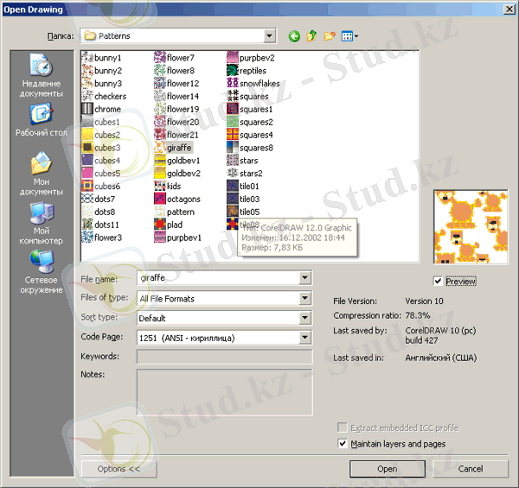This screenshot has width=519, height=488.
Task: Select the stars2 file icon
Action: click(x=233, y=173)
